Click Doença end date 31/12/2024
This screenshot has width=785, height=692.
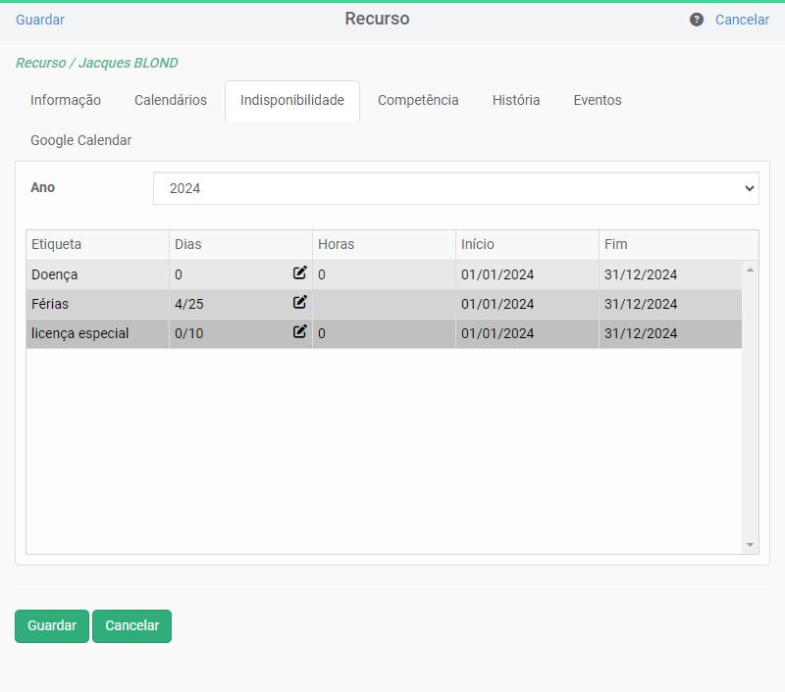641,275
